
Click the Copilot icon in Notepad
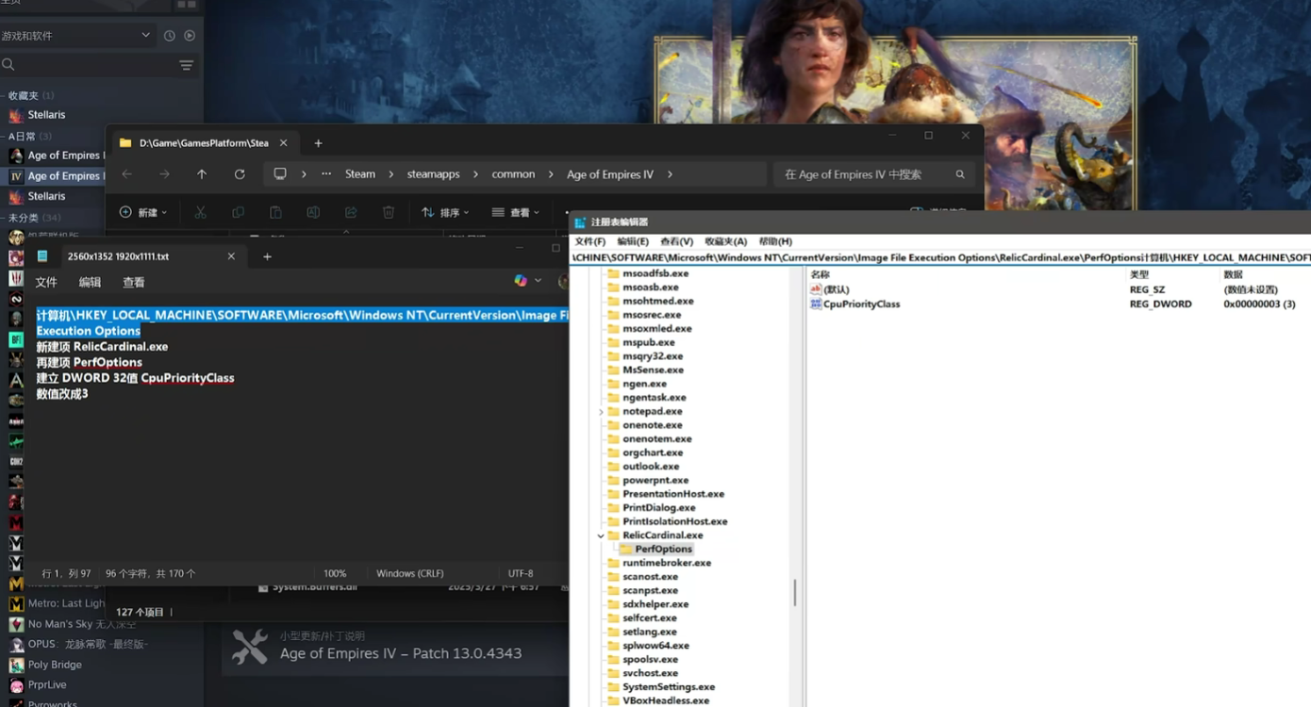coord(521,281)
